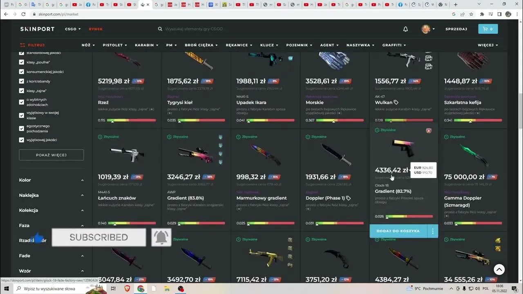Open Chrome from taskbar
The width and height of the screenshot is (523, 294).
click(141, 289)
